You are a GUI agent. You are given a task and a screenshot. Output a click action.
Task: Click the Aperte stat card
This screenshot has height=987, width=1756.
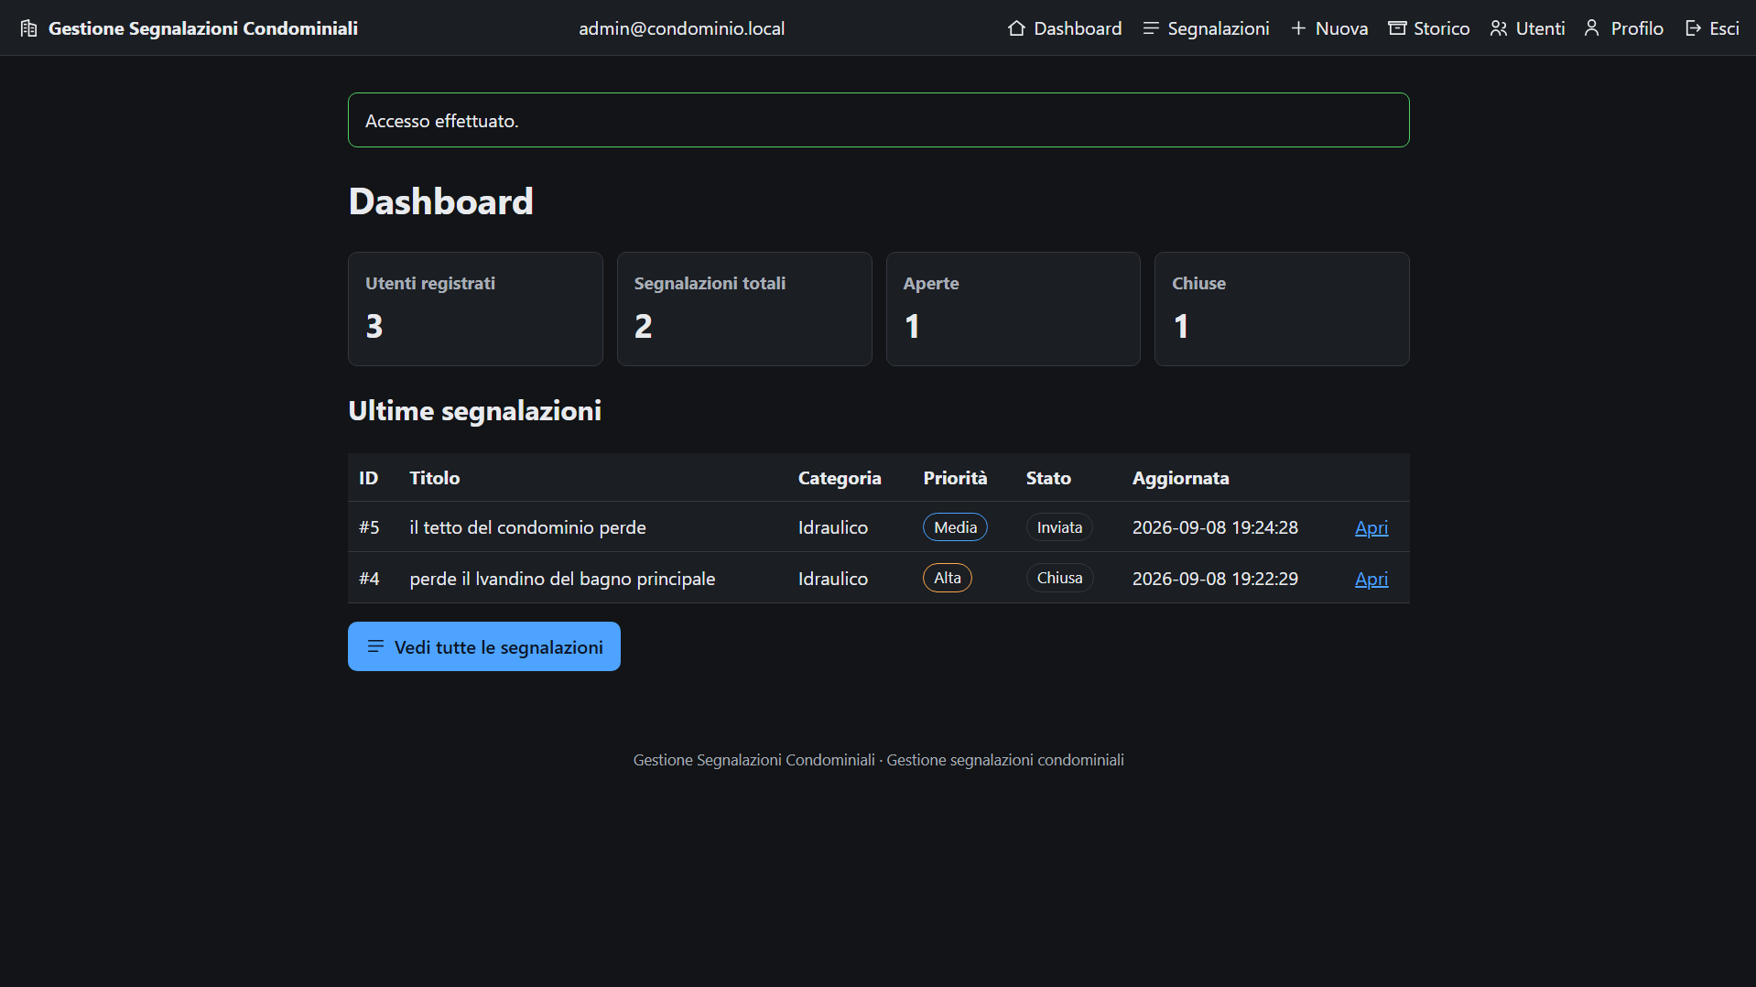[x=1013, y=309]
